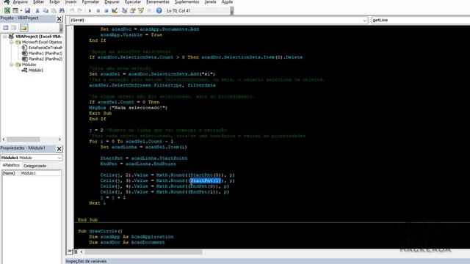Switch to the Categorizado tab

coord(35,166)
